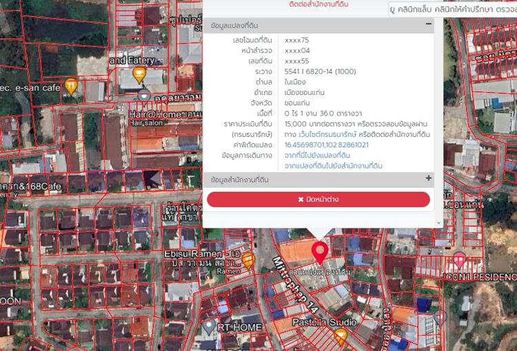Click the RT HOME gray location marker
Image resolution: width=517 pixels, height=351 pixels.
pos(208,327)
